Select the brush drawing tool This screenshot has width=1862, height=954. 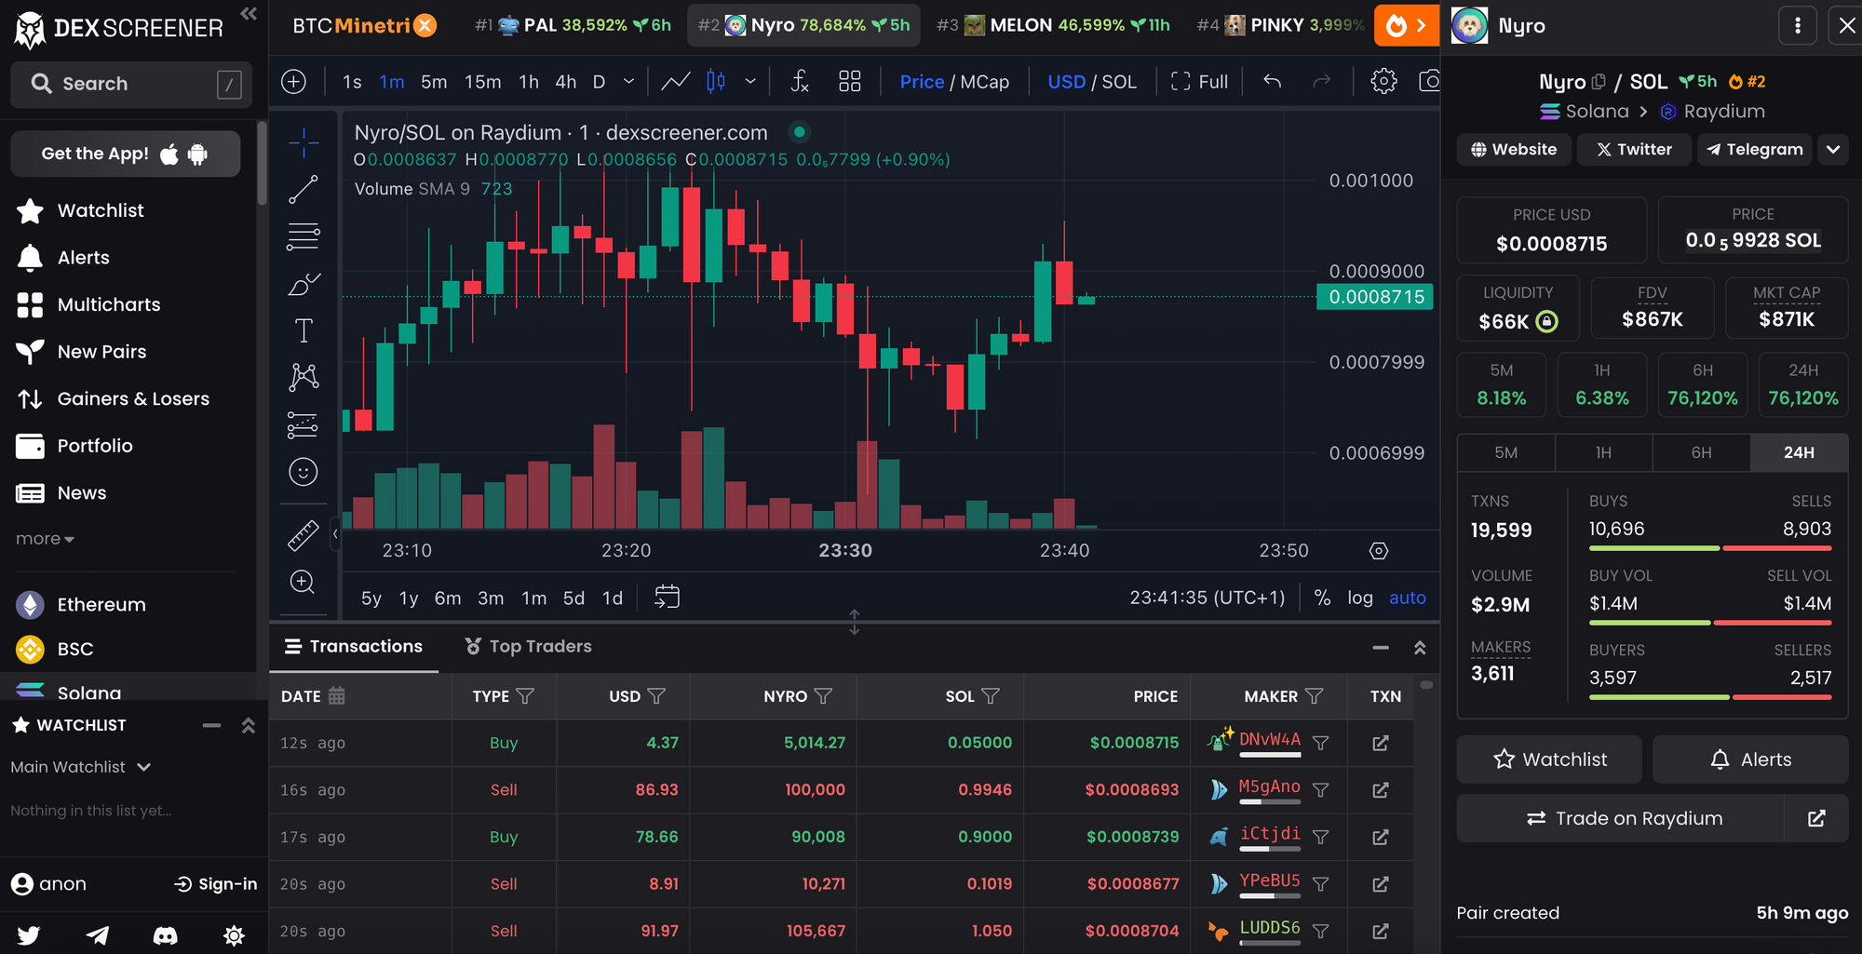tap(304, 284)
